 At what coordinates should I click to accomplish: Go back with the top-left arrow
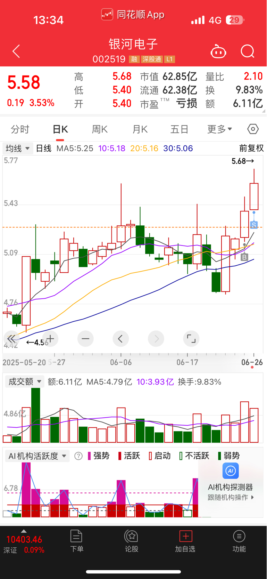(x=16, y=51)
